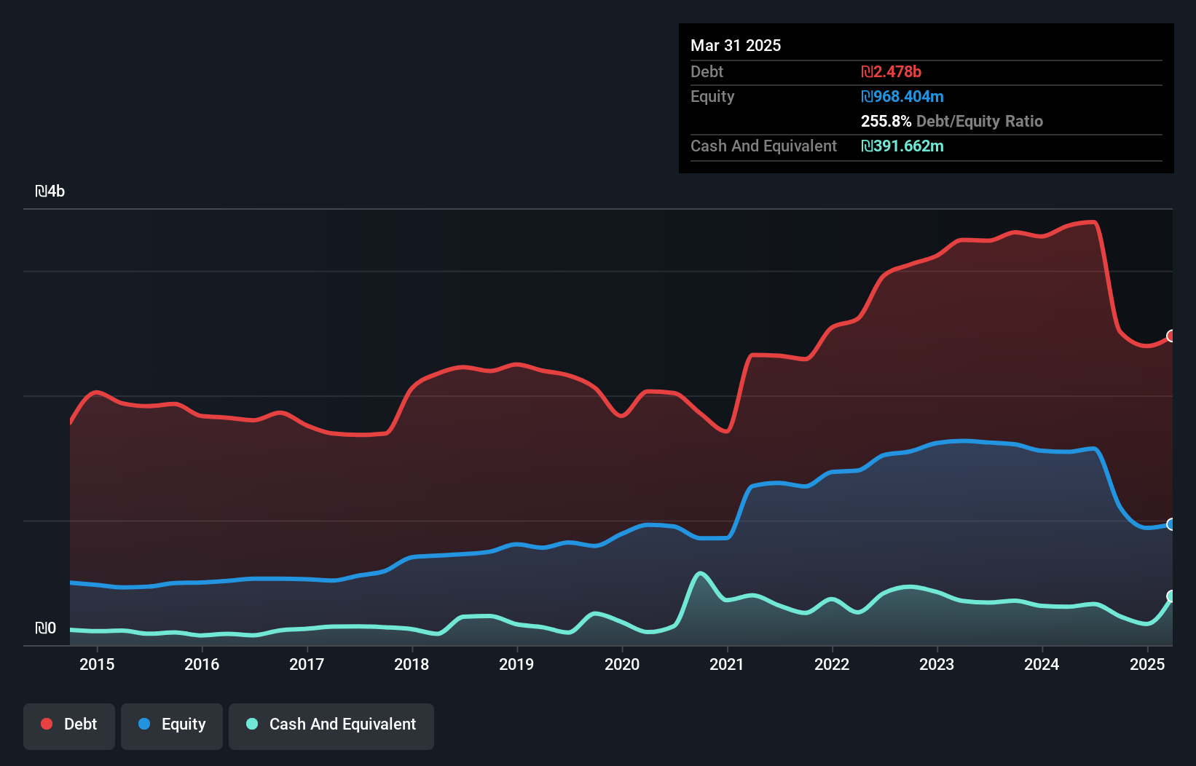The image size is (1196, 766).
Task: Select the Cash endpoint marker on chart
Action: click(x=1171, y=596)
